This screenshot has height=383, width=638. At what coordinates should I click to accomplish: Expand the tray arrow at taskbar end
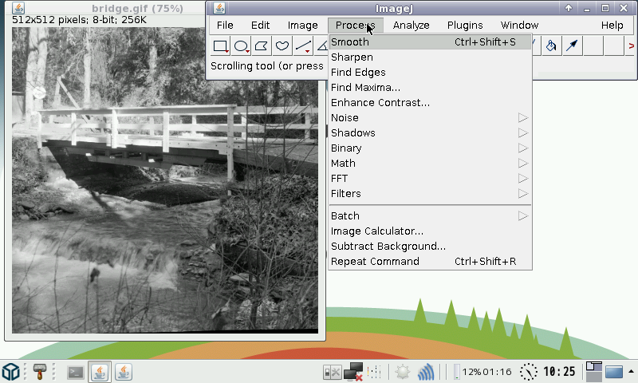[x=631, y=371]
